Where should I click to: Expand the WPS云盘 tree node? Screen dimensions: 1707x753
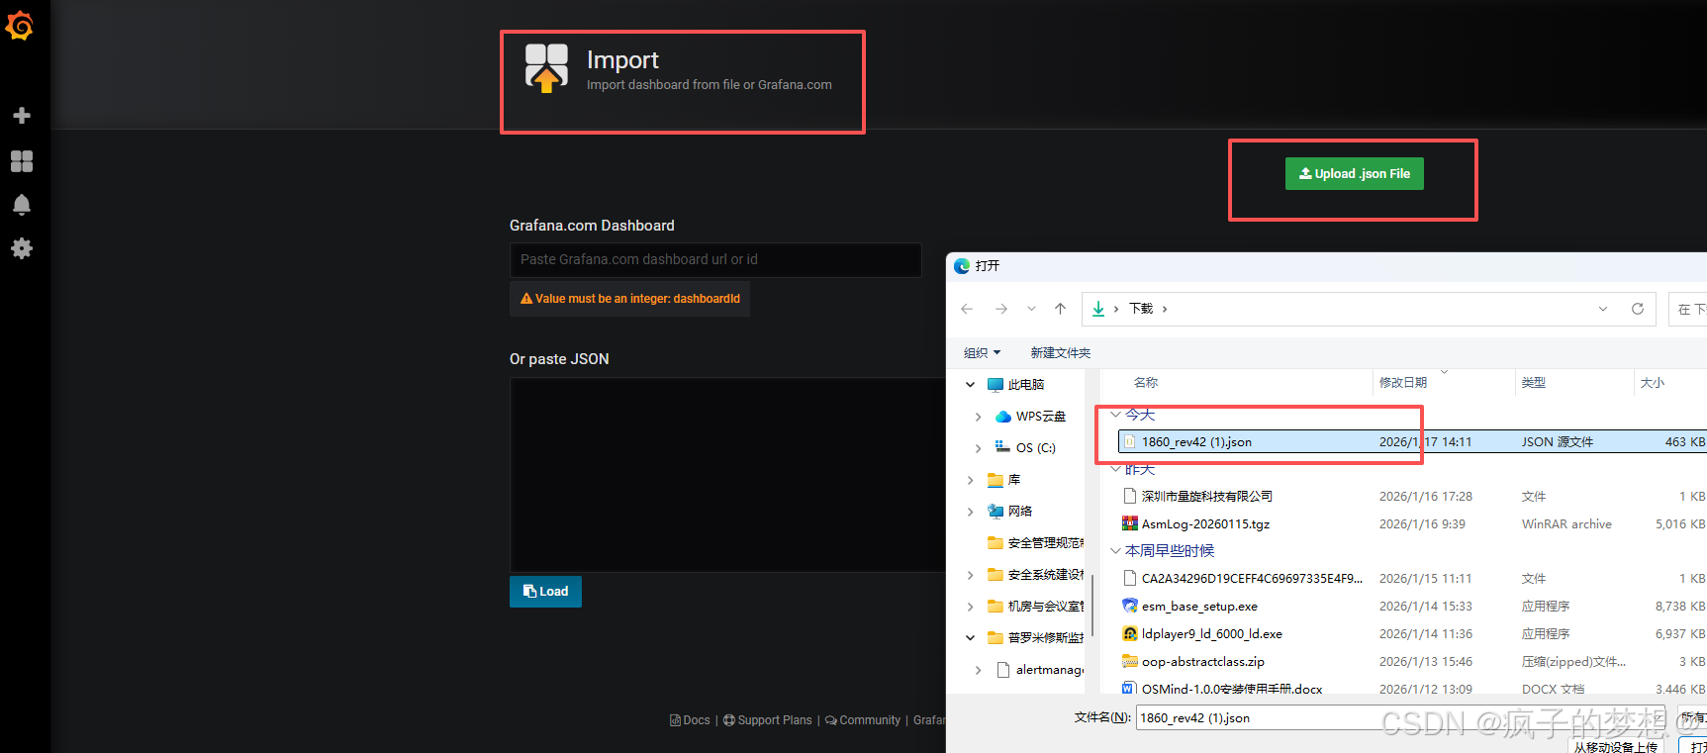(x=978, y=417)
